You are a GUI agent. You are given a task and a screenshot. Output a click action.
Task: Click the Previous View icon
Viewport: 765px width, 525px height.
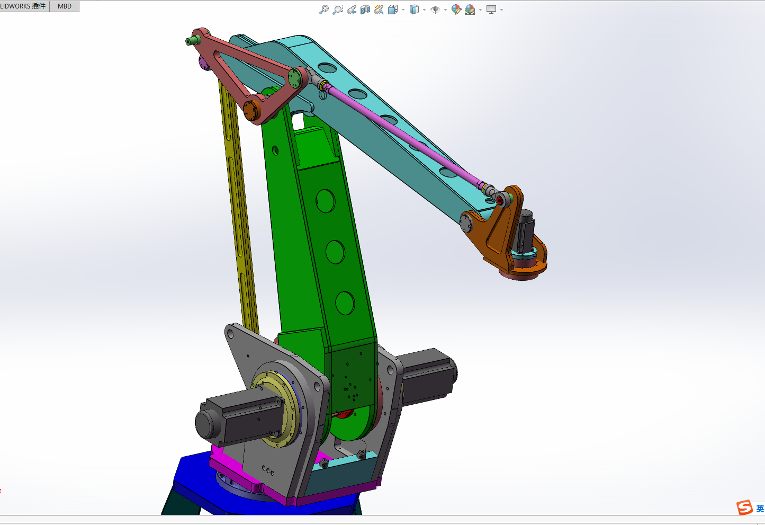[352, 10]
